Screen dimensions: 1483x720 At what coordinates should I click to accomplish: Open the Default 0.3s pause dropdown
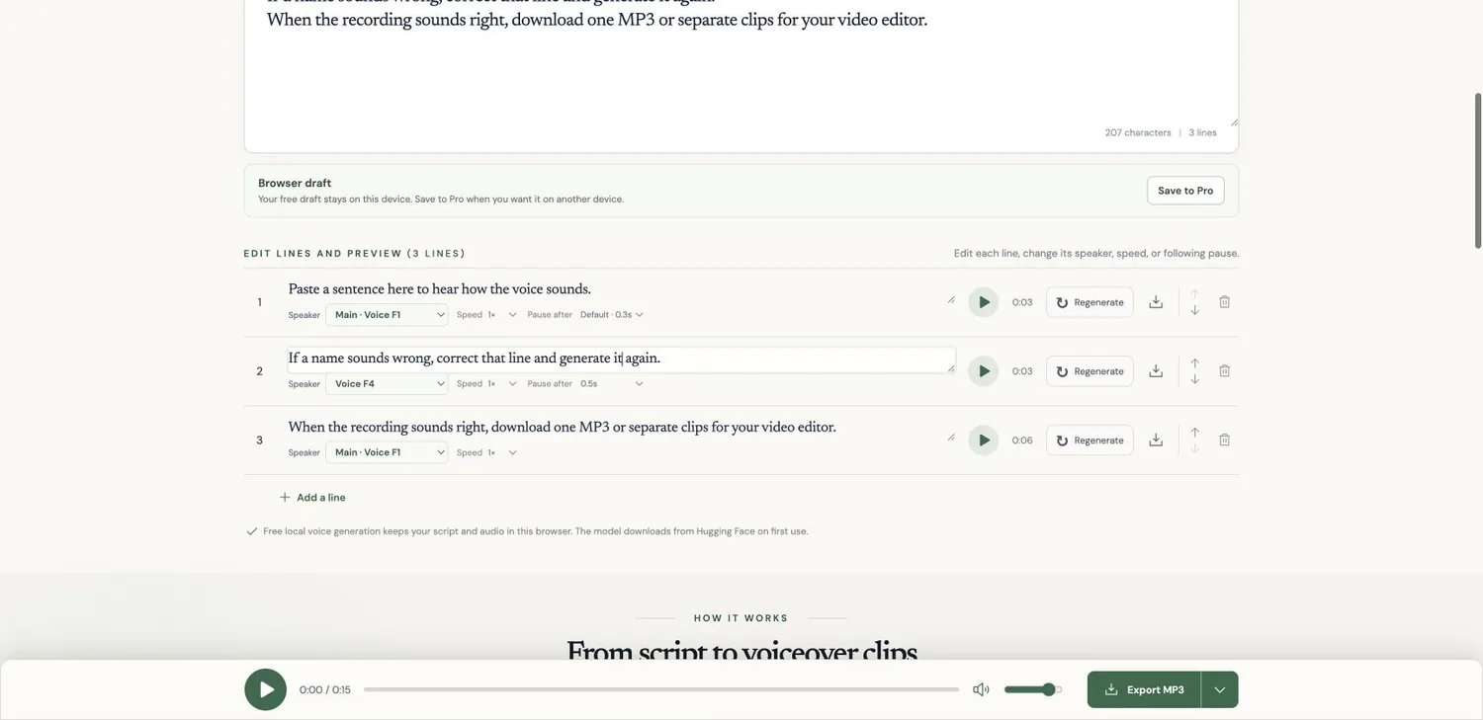click(x=612, y=315)
